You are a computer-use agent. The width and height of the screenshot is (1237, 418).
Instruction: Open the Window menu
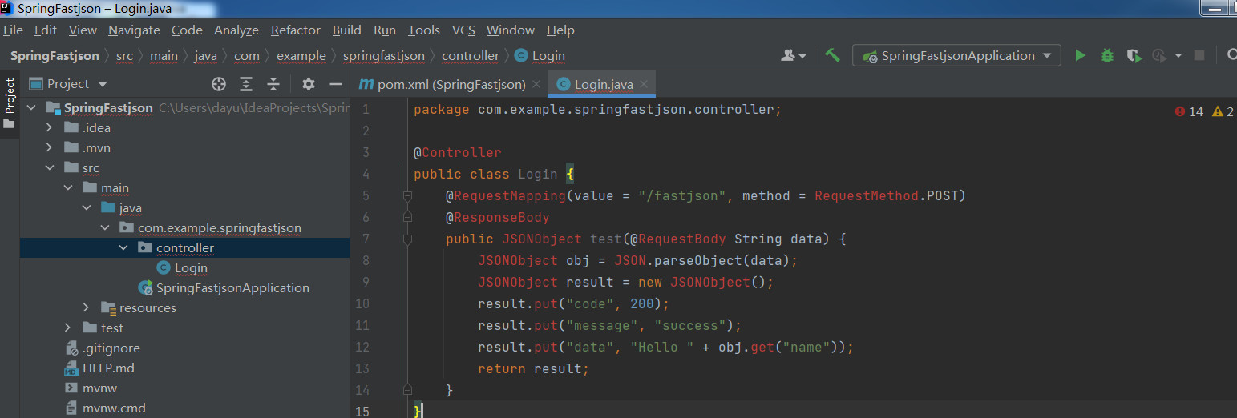pos(511,30)
